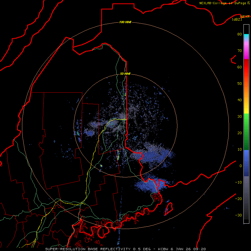Screen dimensions: 251x251
Task: Click the green segment of the color bar
Action: 246,132
